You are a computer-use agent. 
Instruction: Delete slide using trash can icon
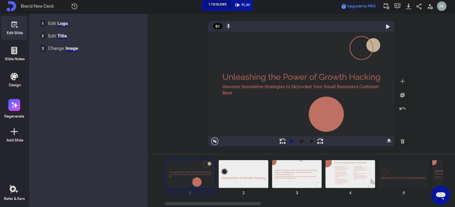(x=402, y=141)
